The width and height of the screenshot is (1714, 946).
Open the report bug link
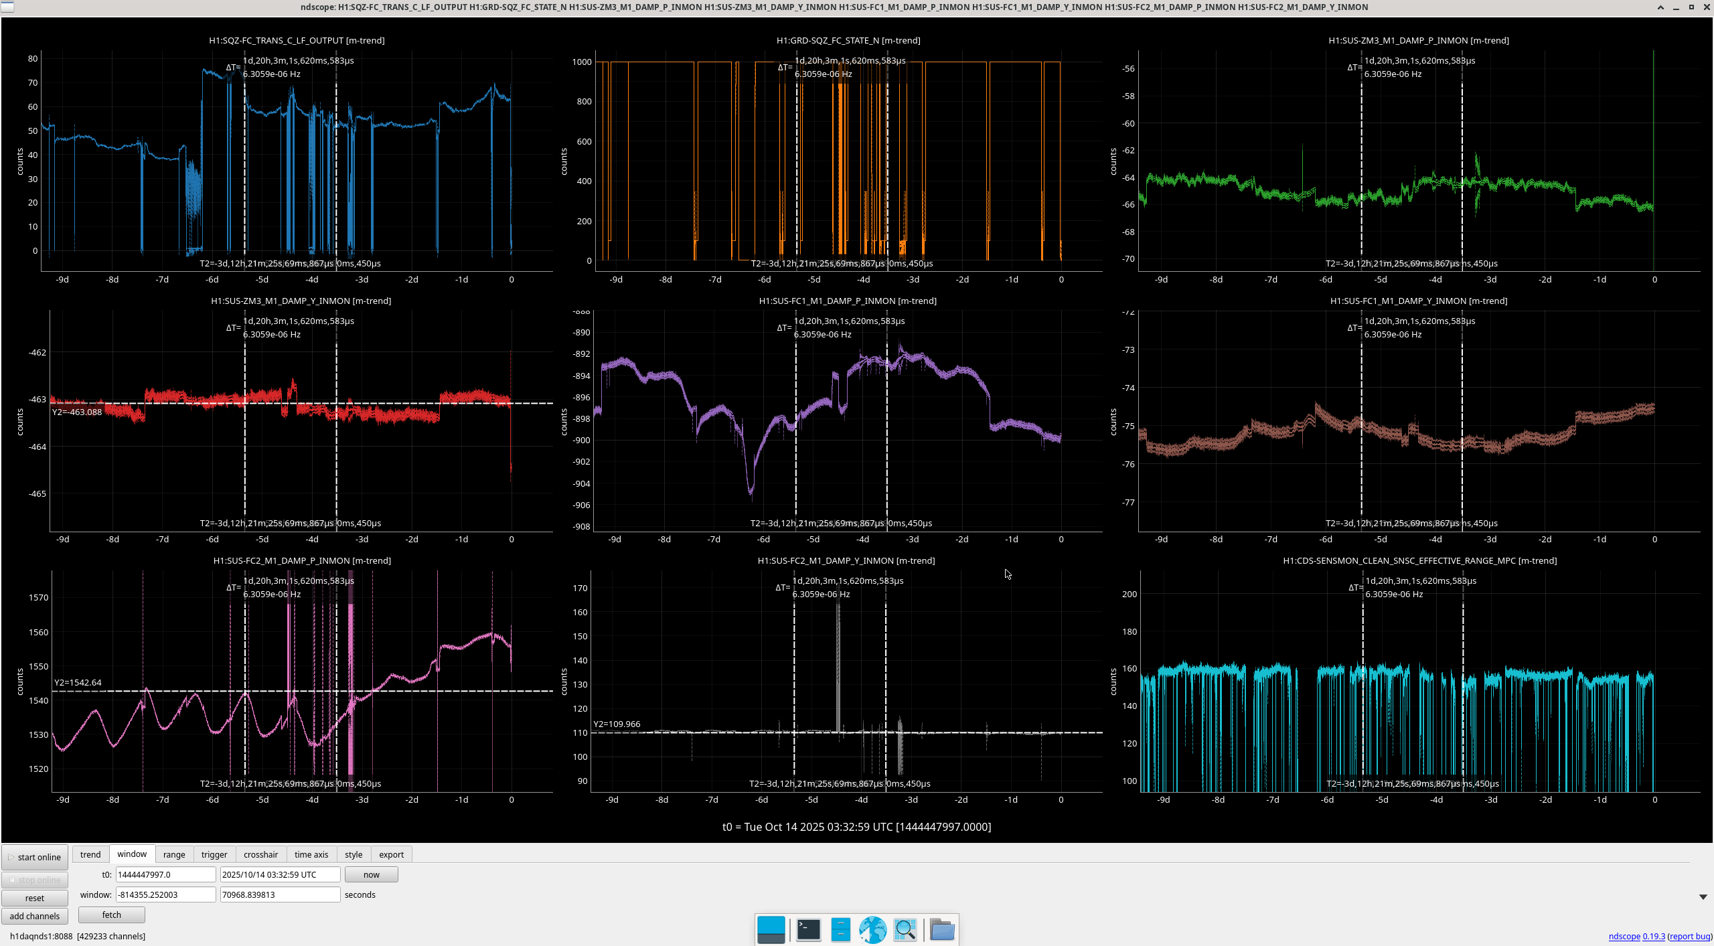point(1690,936)
